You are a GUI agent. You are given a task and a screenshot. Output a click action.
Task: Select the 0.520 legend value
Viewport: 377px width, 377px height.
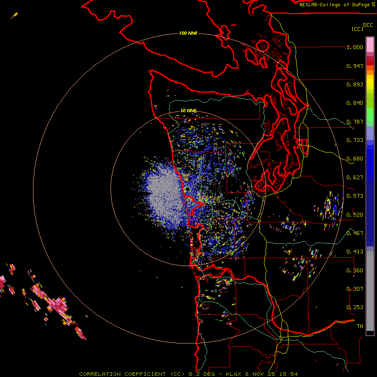(x=355, y=214)
